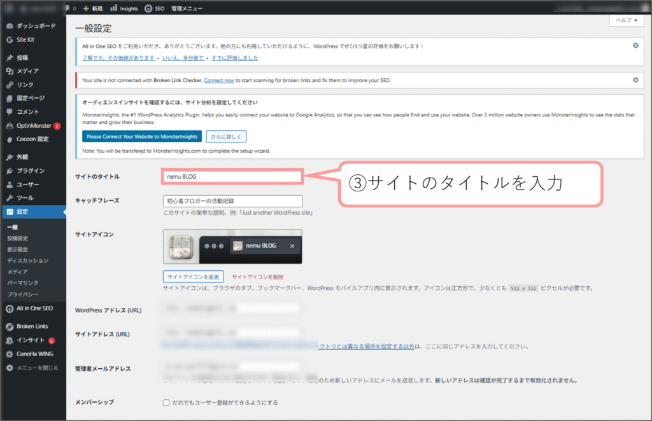This screenshot has width=652, height=421.
Task: Click the site title field containing nemu BLOG
Action: [x=232, y=176]
